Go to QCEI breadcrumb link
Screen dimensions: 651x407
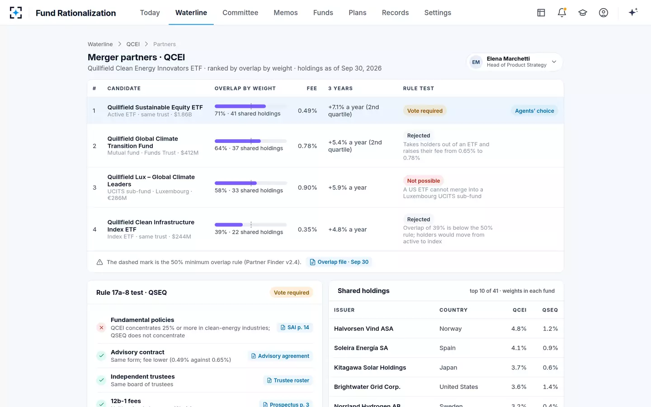[x=133, y=44]
